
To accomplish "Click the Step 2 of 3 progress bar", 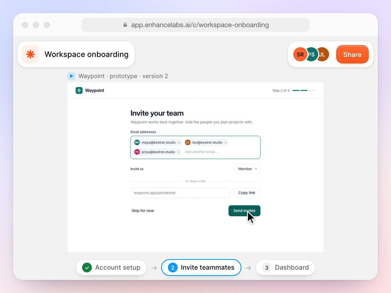I will click(304, 90).
